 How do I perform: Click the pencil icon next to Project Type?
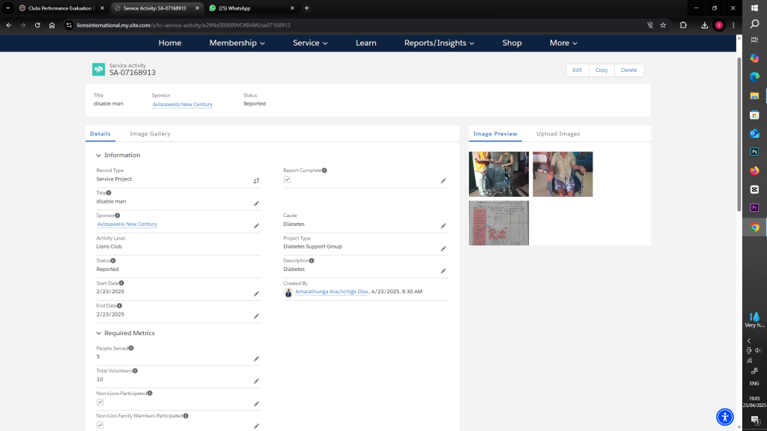click(x=443, y=248)
